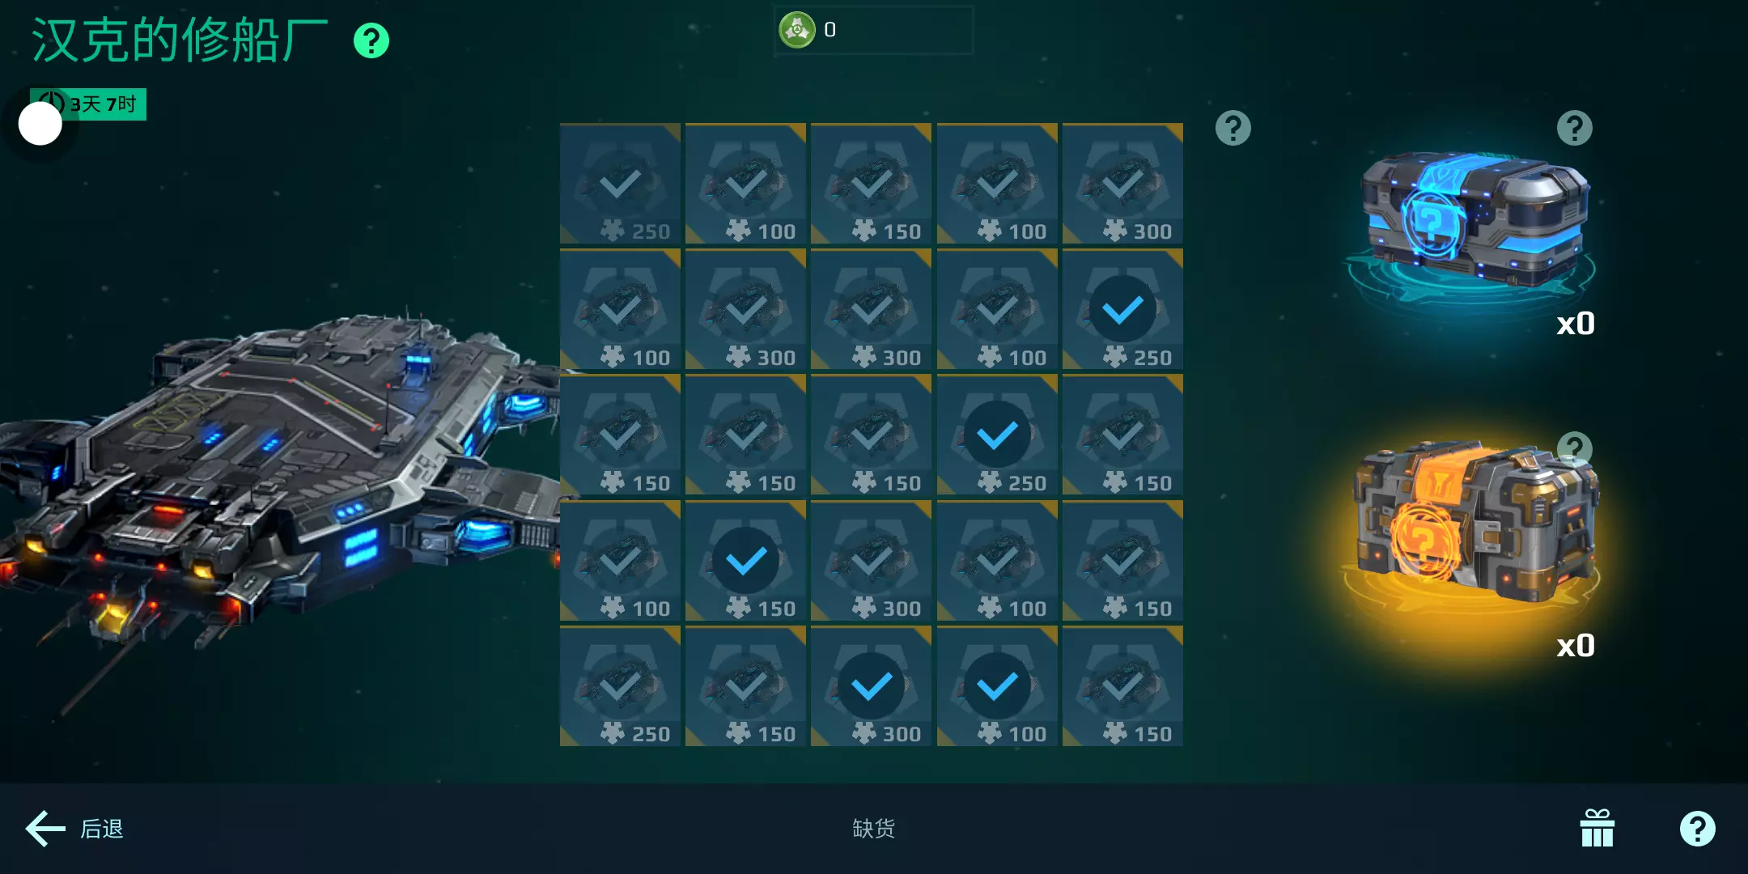Toggle the checked 250 tile in third row

pos(997,435)
